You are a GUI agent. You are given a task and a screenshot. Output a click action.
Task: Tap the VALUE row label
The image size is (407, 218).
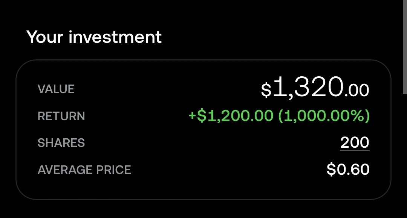56,89
